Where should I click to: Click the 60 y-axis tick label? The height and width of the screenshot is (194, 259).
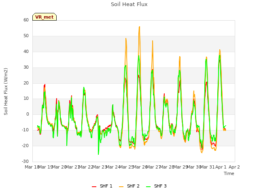[26, 20]
